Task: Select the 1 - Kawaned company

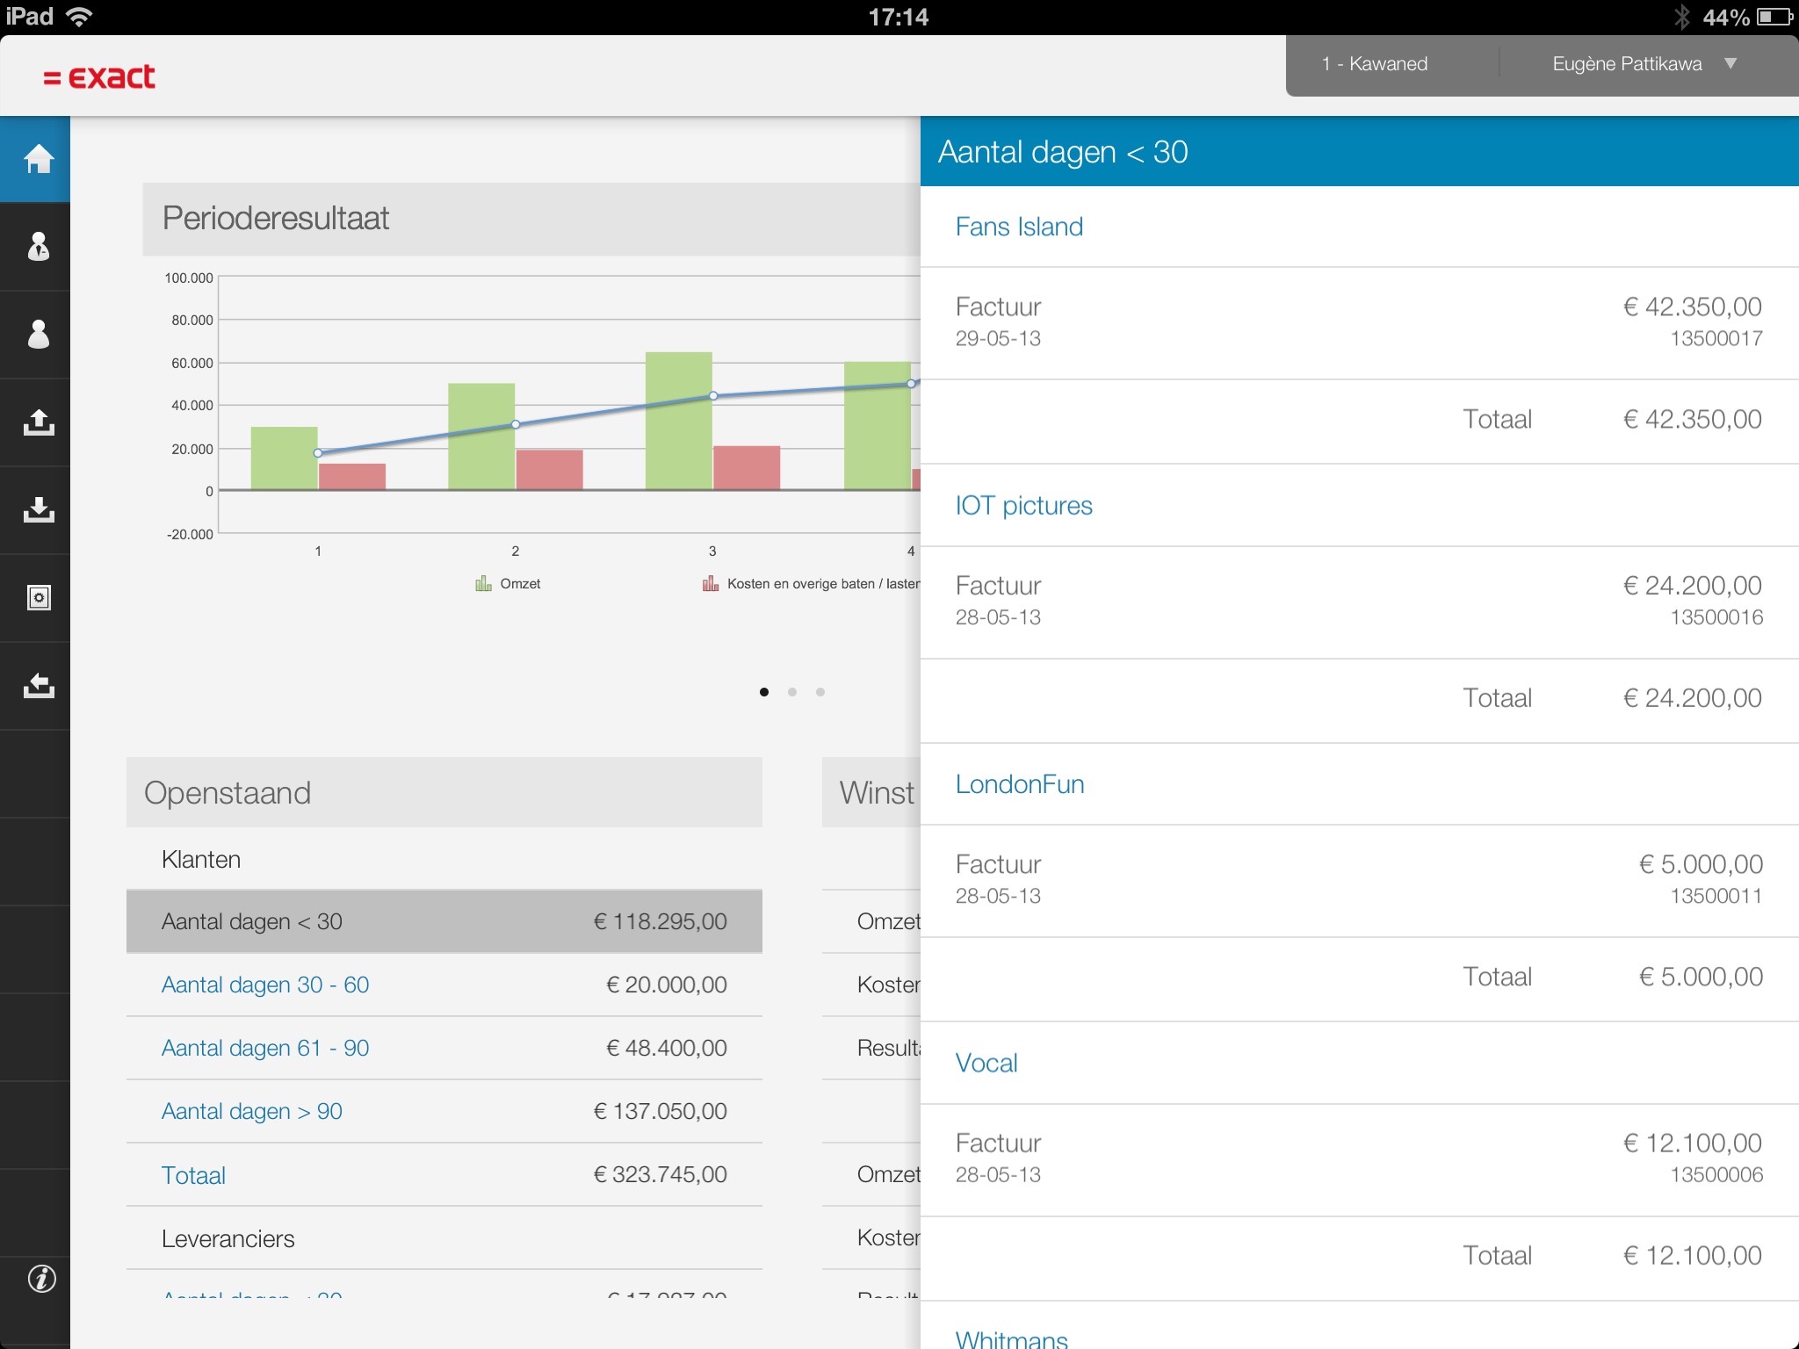Action: pos(1376,64)
